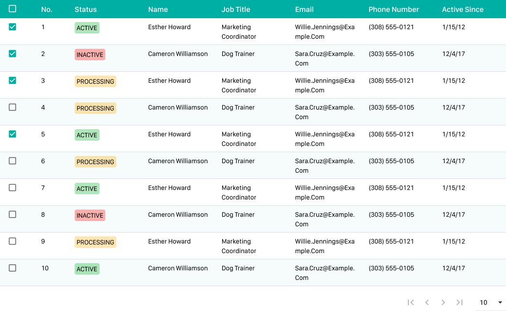The image size is (506, 311).
Task: Click the ACTIVE status badge in row 10
Action: click(87, 269)
